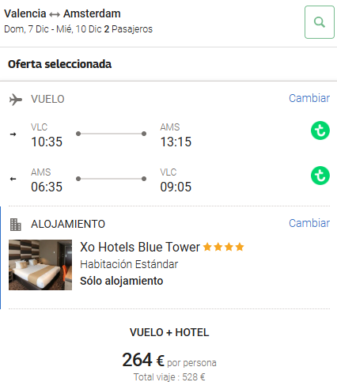Click the building icon beside ALOJAMIENTO
The image size is (337, 382).
tap(16, 225)
